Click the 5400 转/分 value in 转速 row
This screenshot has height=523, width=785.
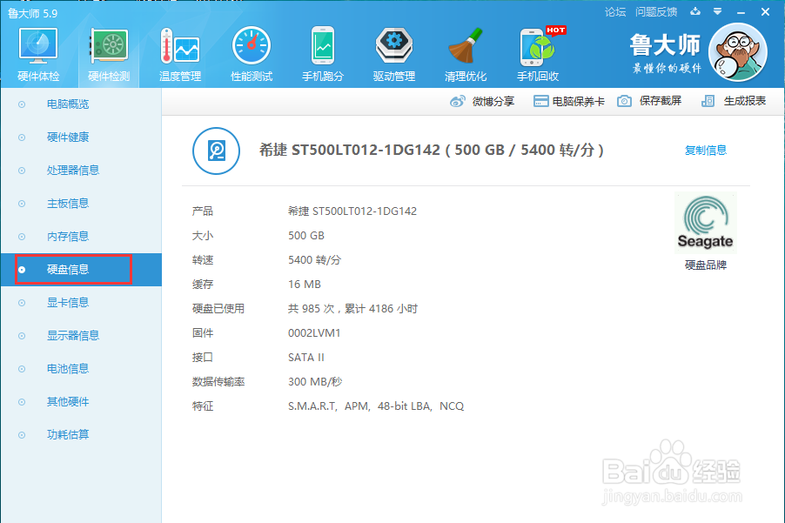pyautogui.click(x=314, y=259)
